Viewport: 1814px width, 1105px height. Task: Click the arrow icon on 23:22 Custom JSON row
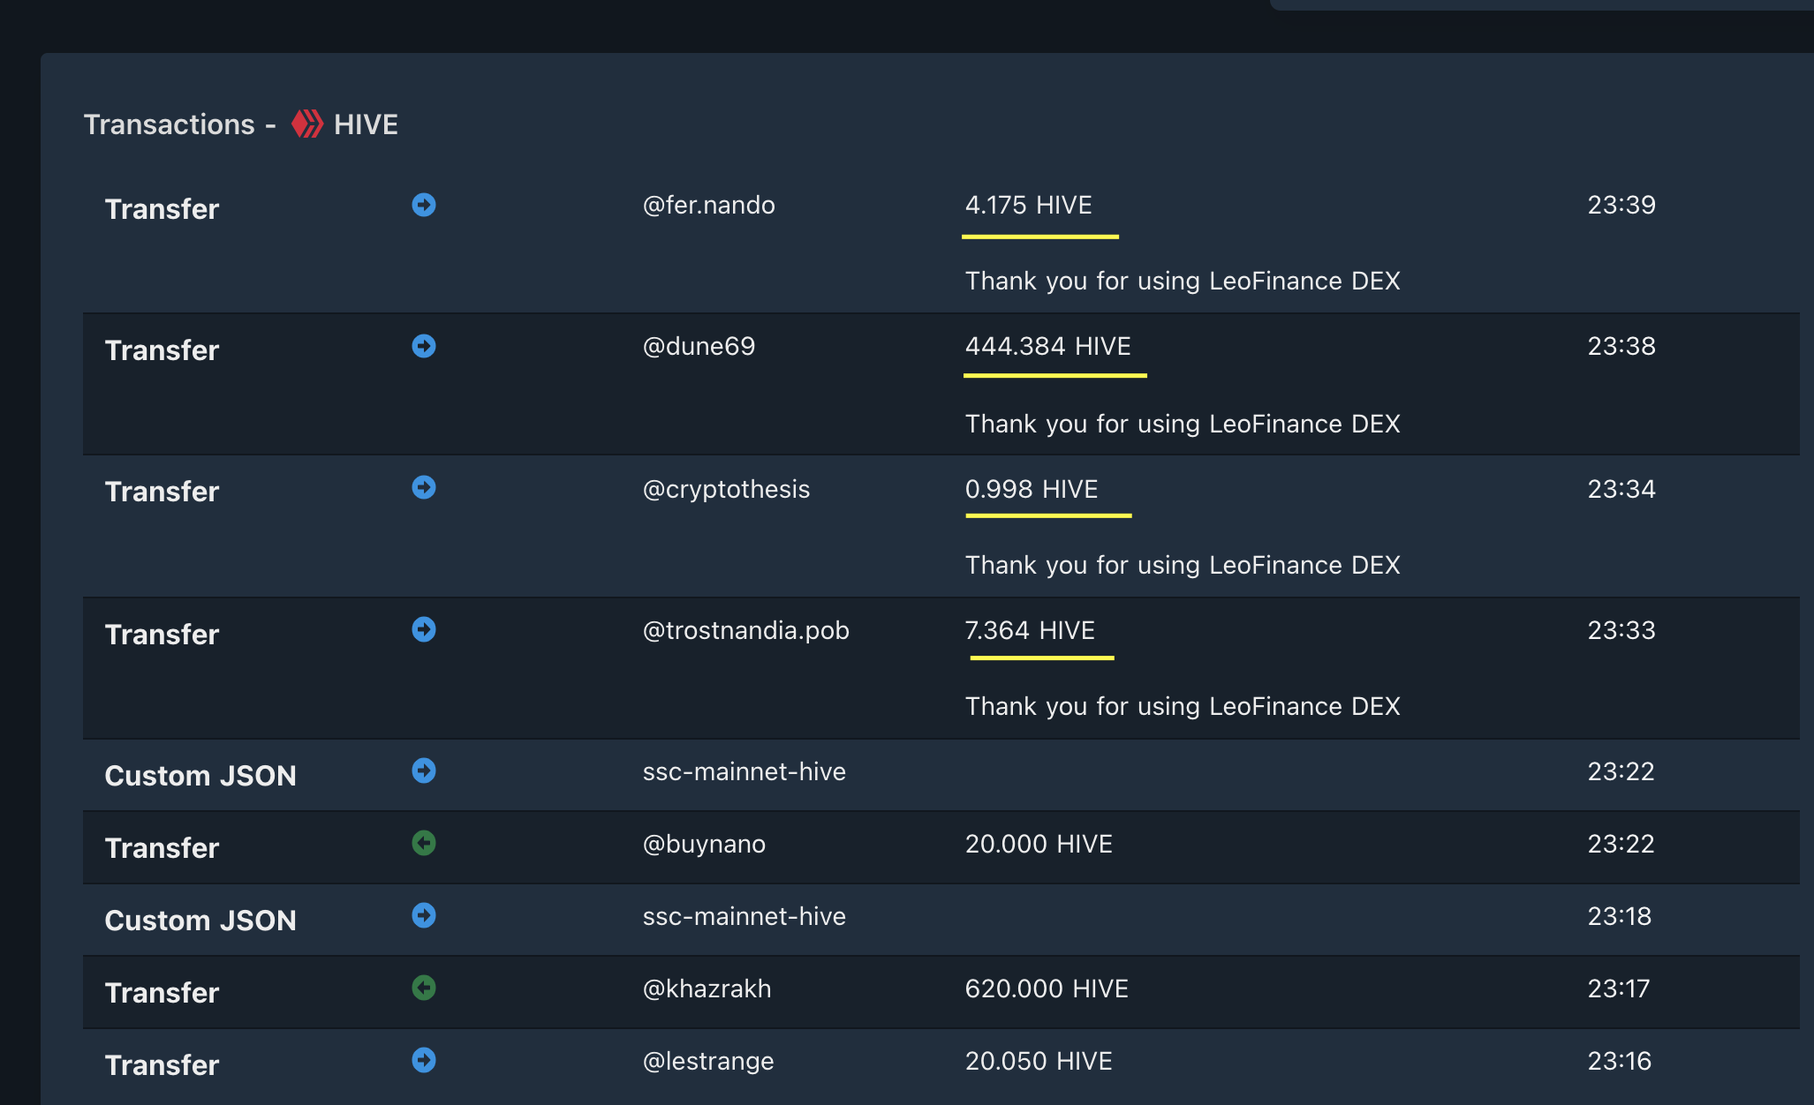pos(424,770)
